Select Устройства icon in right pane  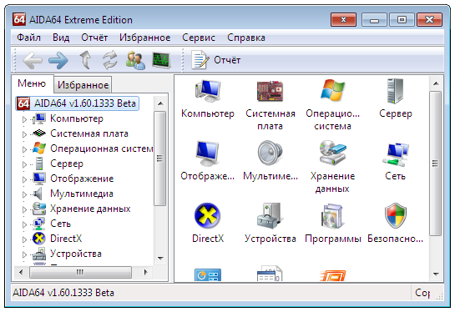click(270, 215)
